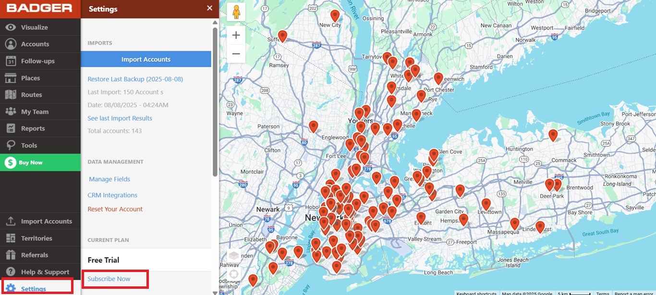The image size is (656, 295).
Task: Click the Settings panel scrollbar thumb
Action: click(215, 102)
